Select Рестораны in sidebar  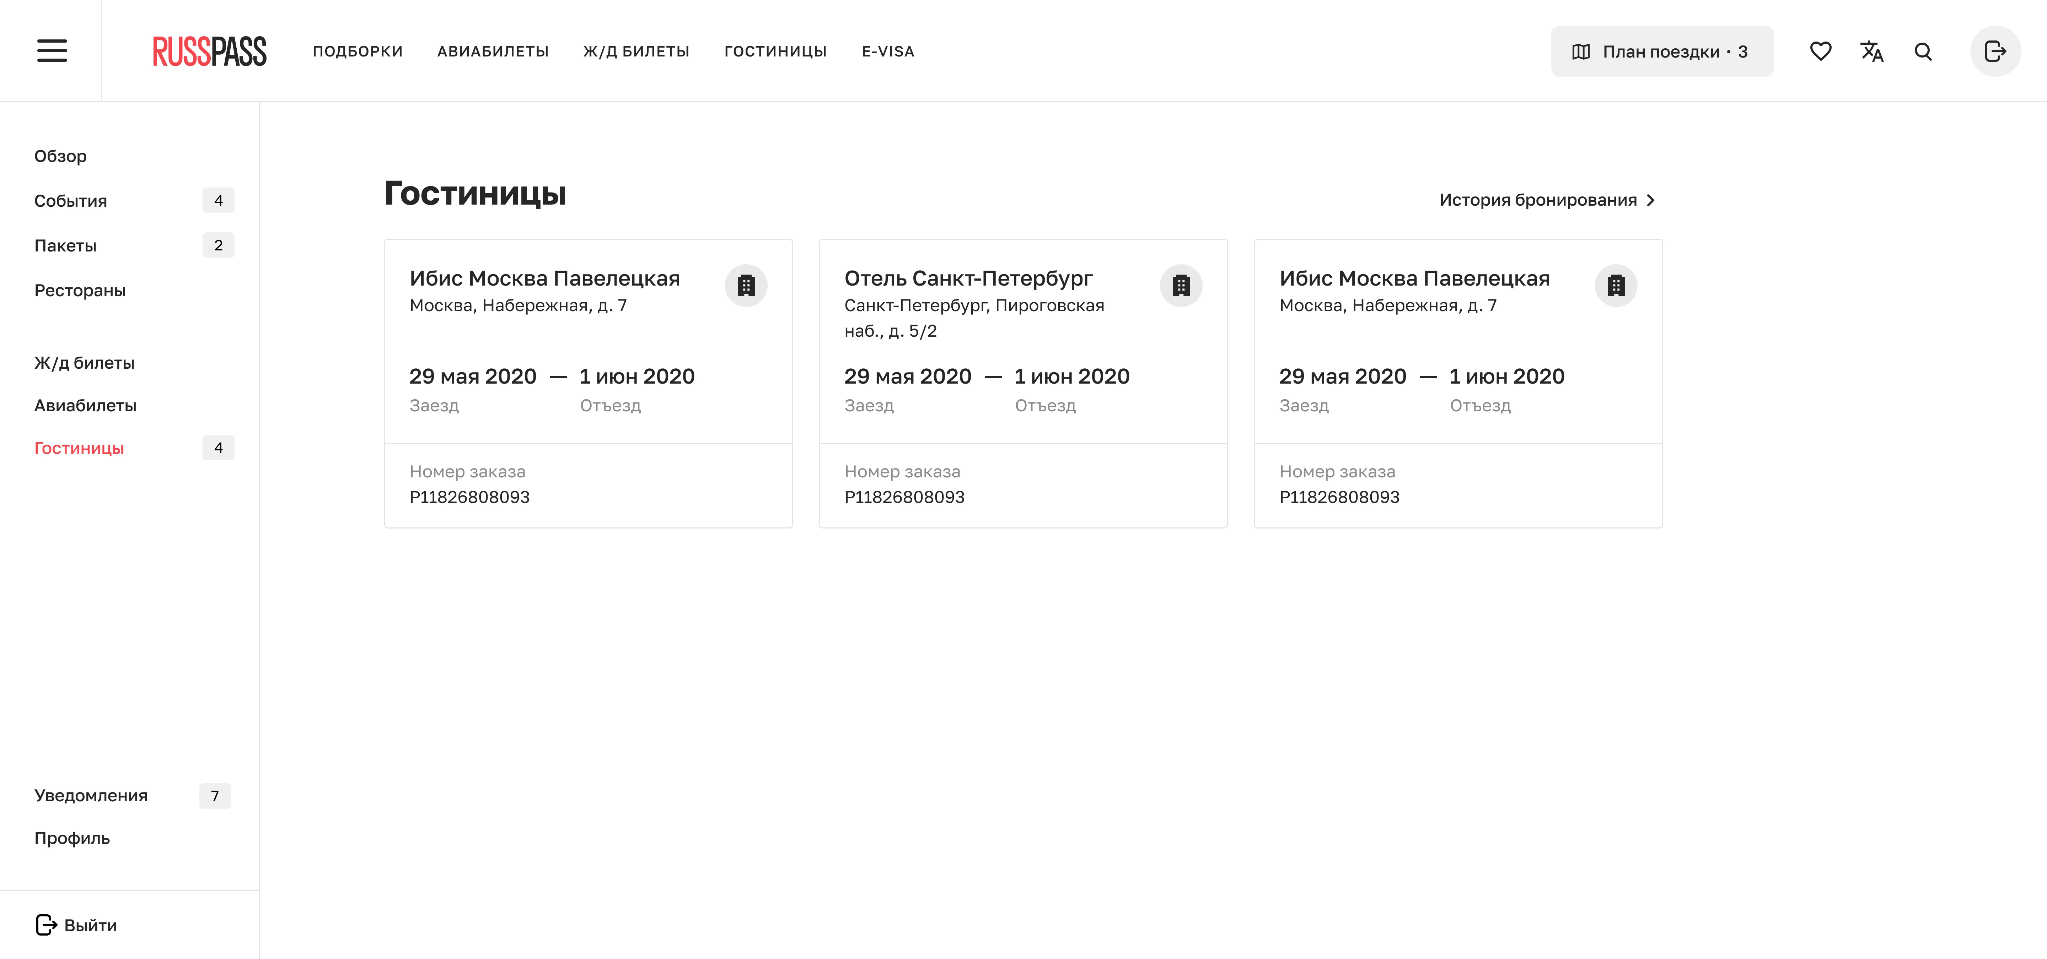pos(80,291)
